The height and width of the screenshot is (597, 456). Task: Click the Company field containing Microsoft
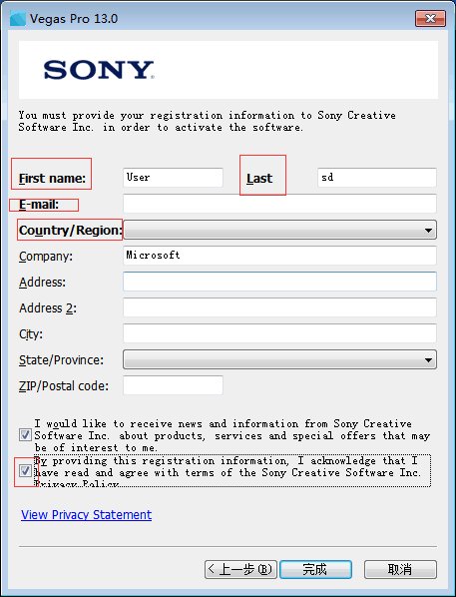tap(279, 256)
